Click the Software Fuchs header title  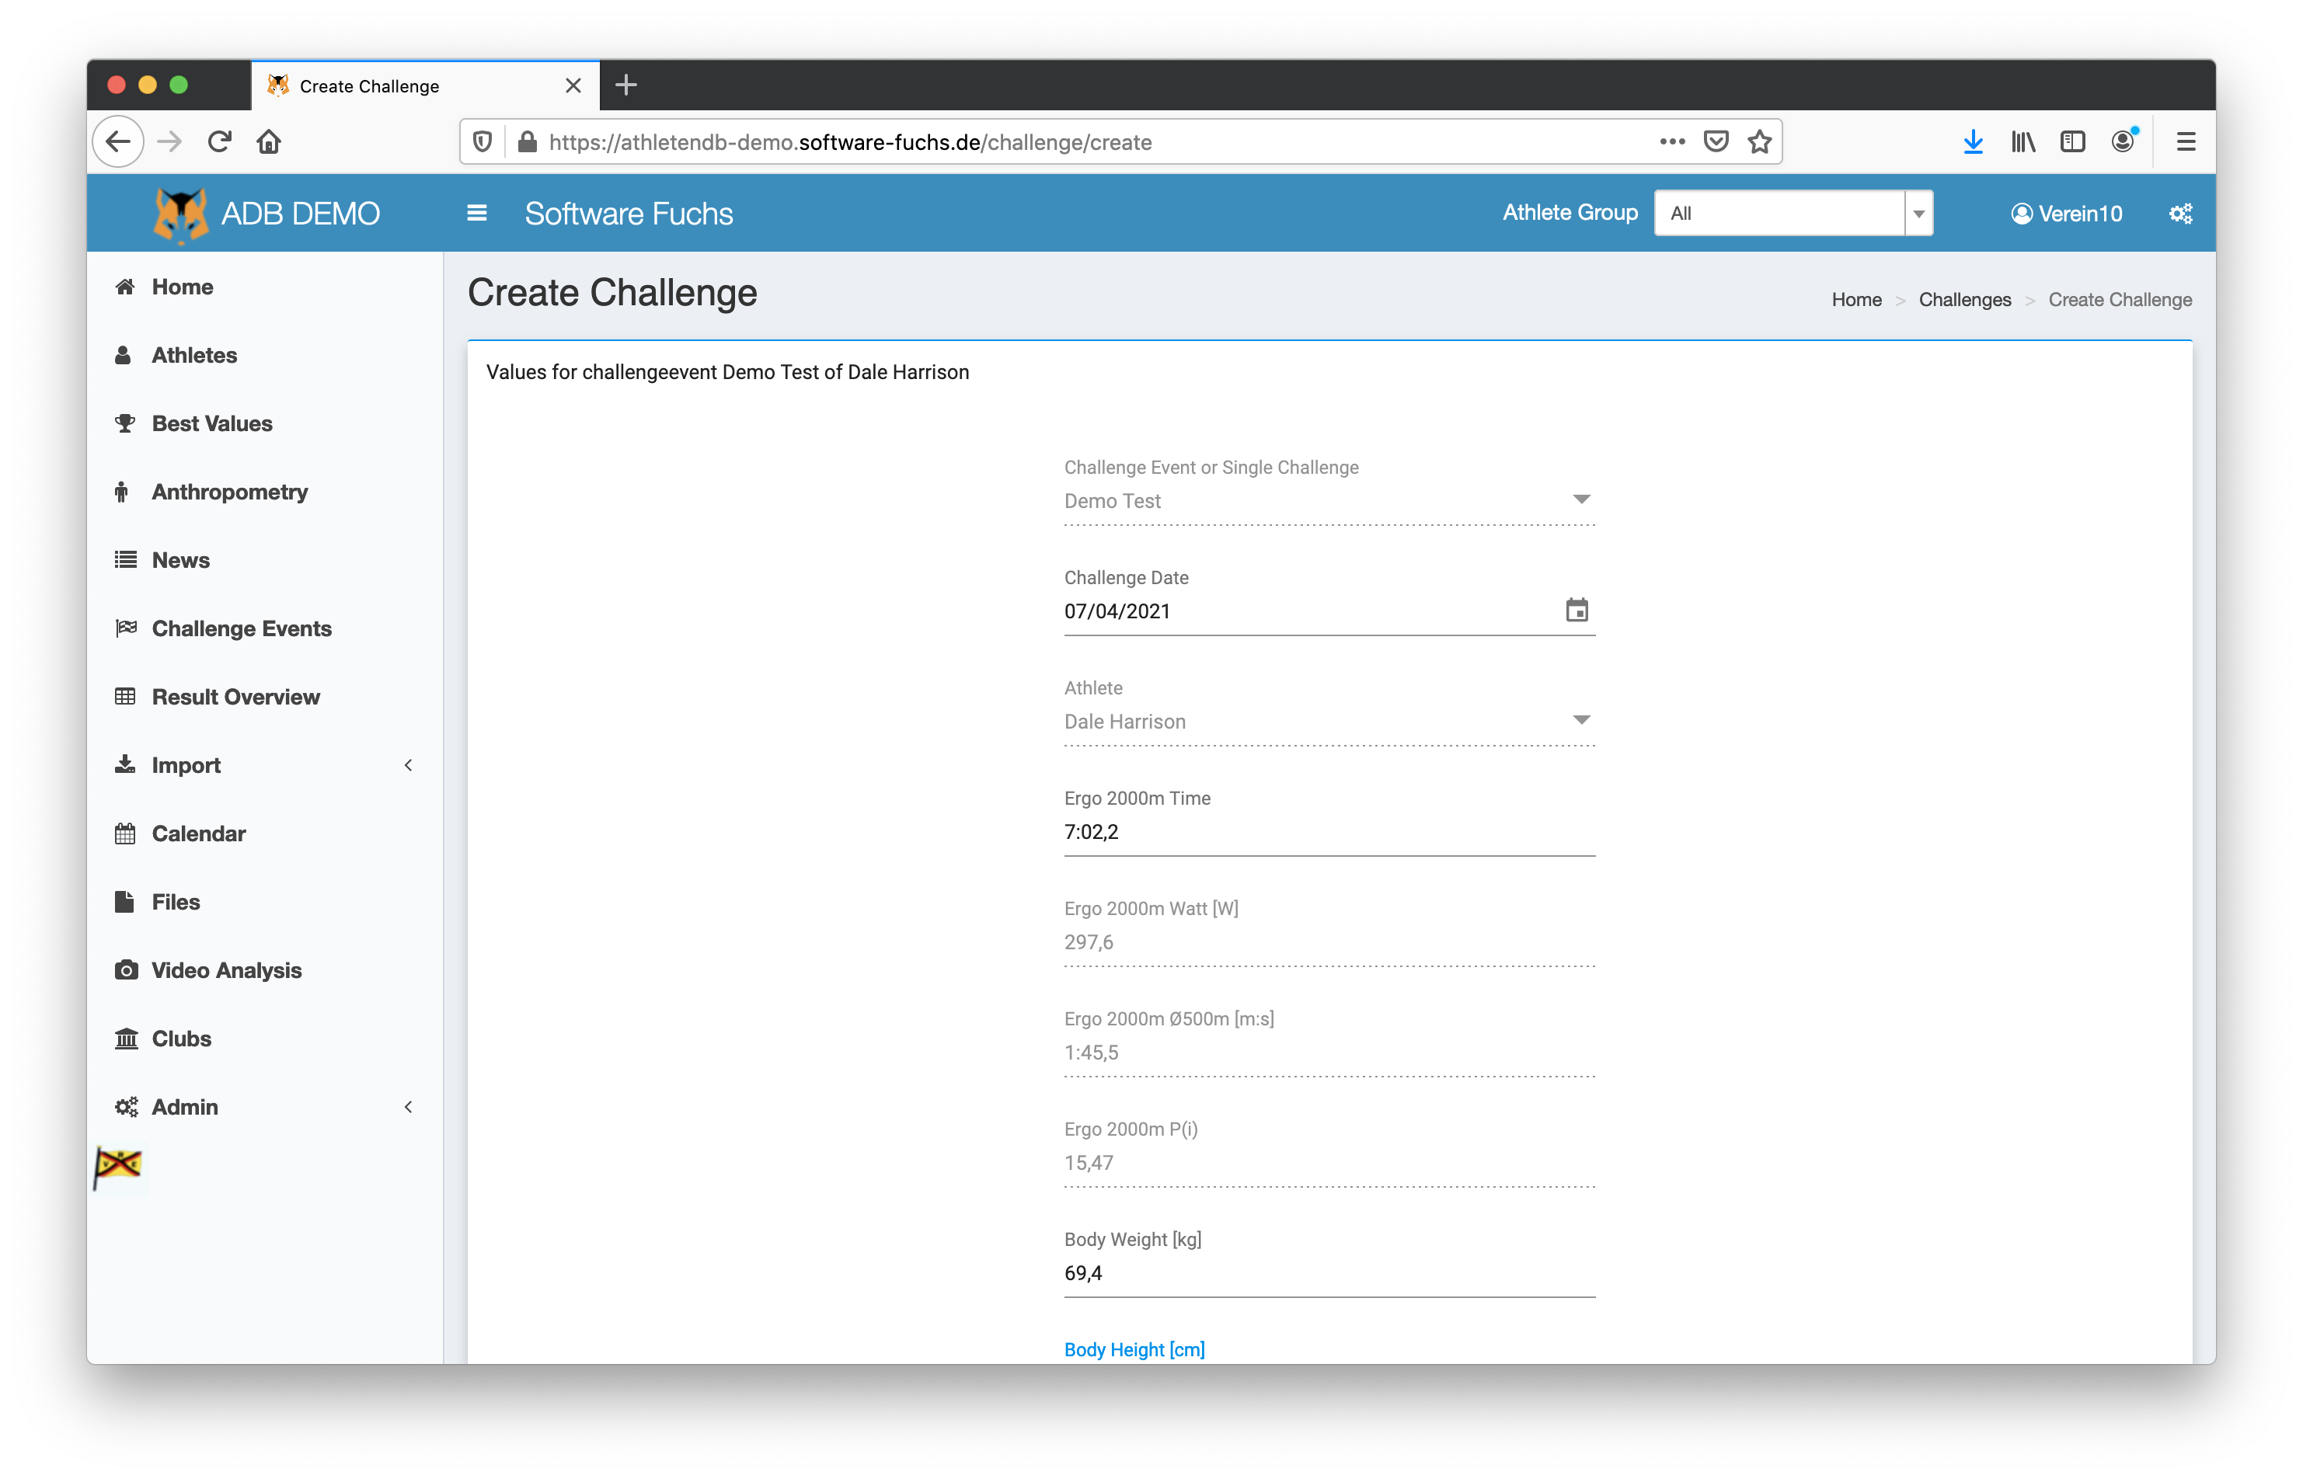point(629,213)
